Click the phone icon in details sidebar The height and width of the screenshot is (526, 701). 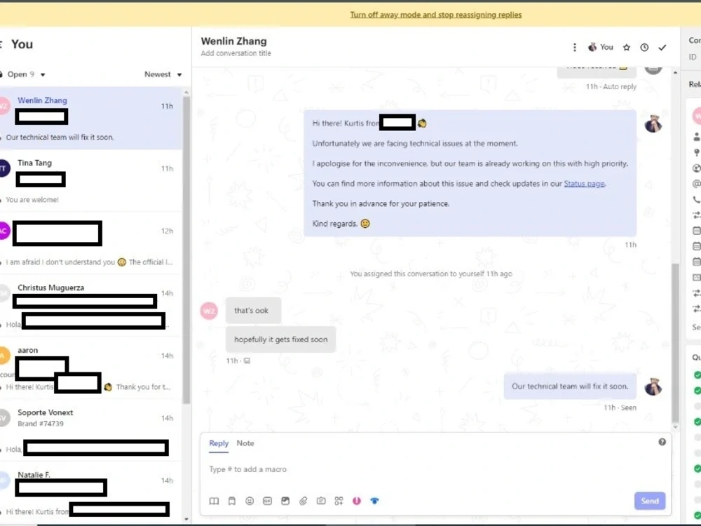(x=697, y=199)
